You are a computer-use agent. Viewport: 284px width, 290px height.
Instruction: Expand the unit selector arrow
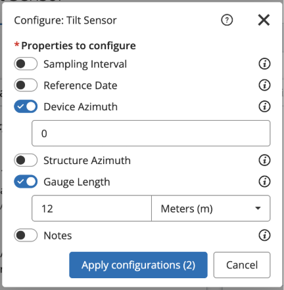point(258,208)
